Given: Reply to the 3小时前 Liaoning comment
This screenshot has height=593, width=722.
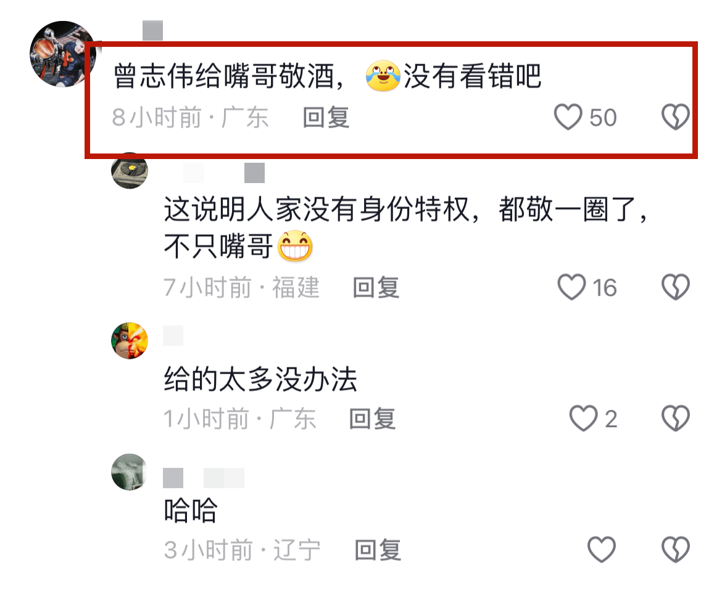Looking at the screenshot, I should 378,550.
